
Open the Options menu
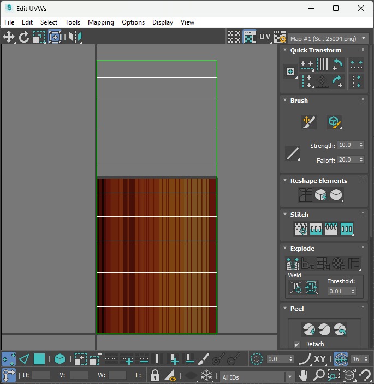(x=133, y=22)
